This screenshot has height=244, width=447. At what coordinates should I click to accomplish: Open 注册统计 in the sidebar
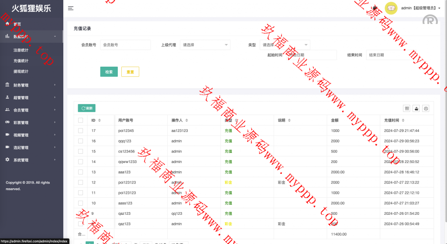(x=21, y=50)
